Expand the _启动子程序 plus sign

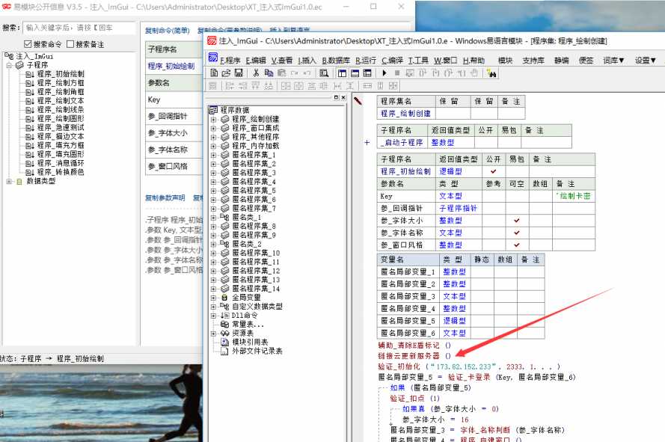[x=367, y=143]
